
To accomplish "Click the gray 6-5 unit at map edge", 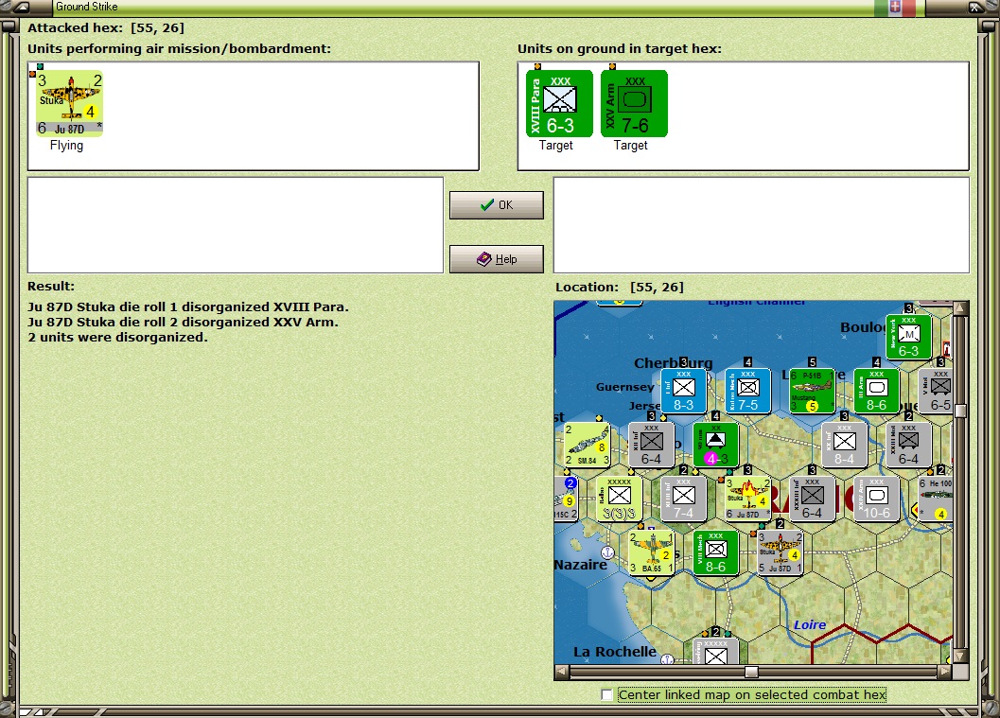I will click(937, 391).
